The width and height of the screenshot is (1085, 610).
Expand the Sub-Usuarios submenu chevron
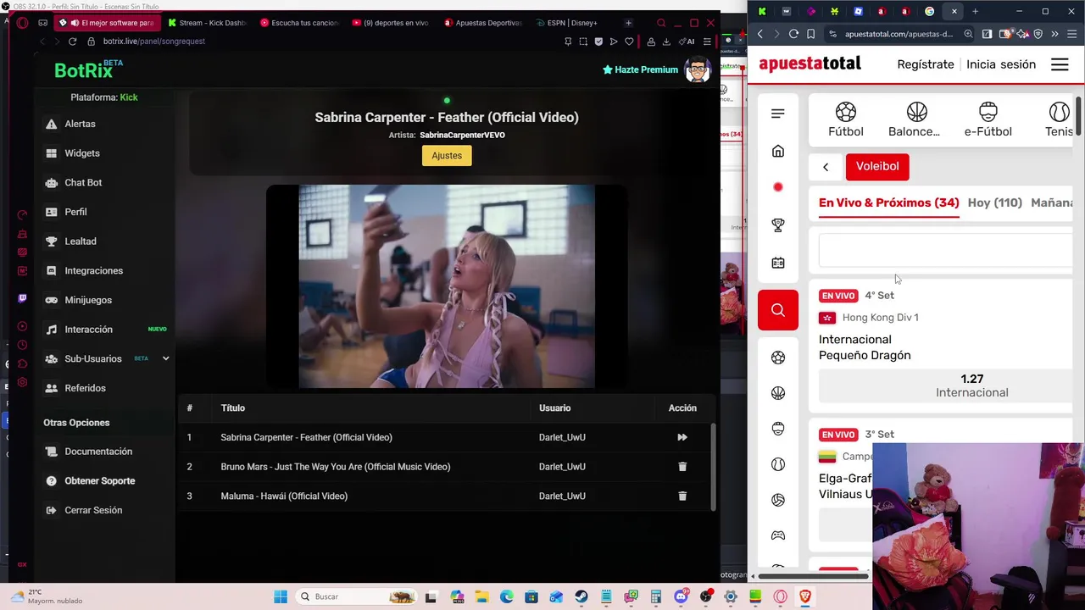pyautogui.click(x=165, y=358)
